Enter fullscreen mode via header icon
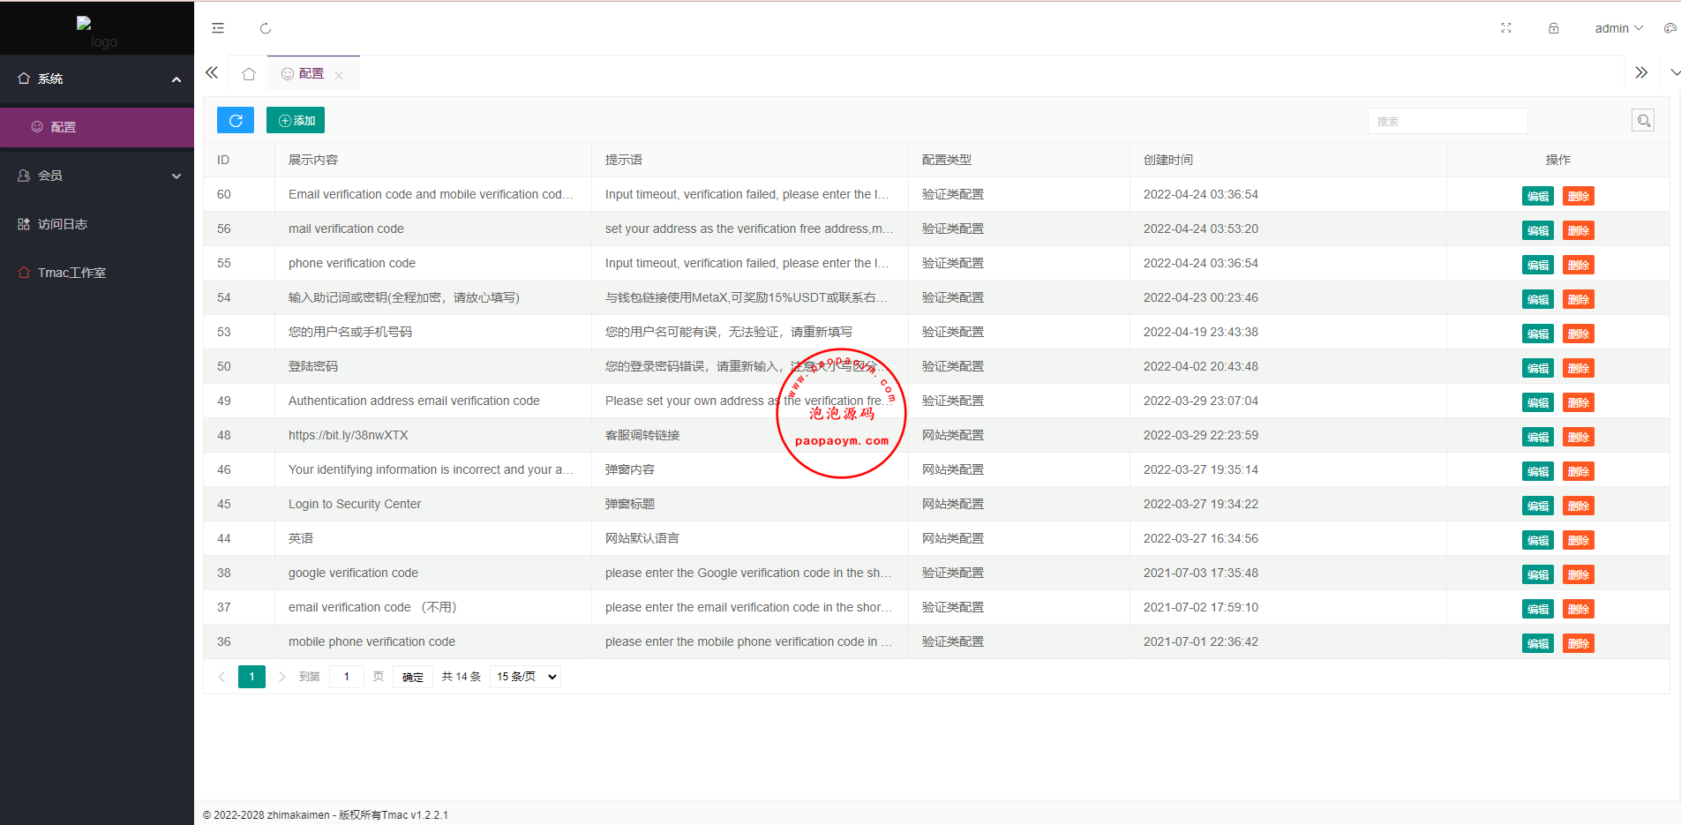The image size is (1681, 825). coord(1506,28)
